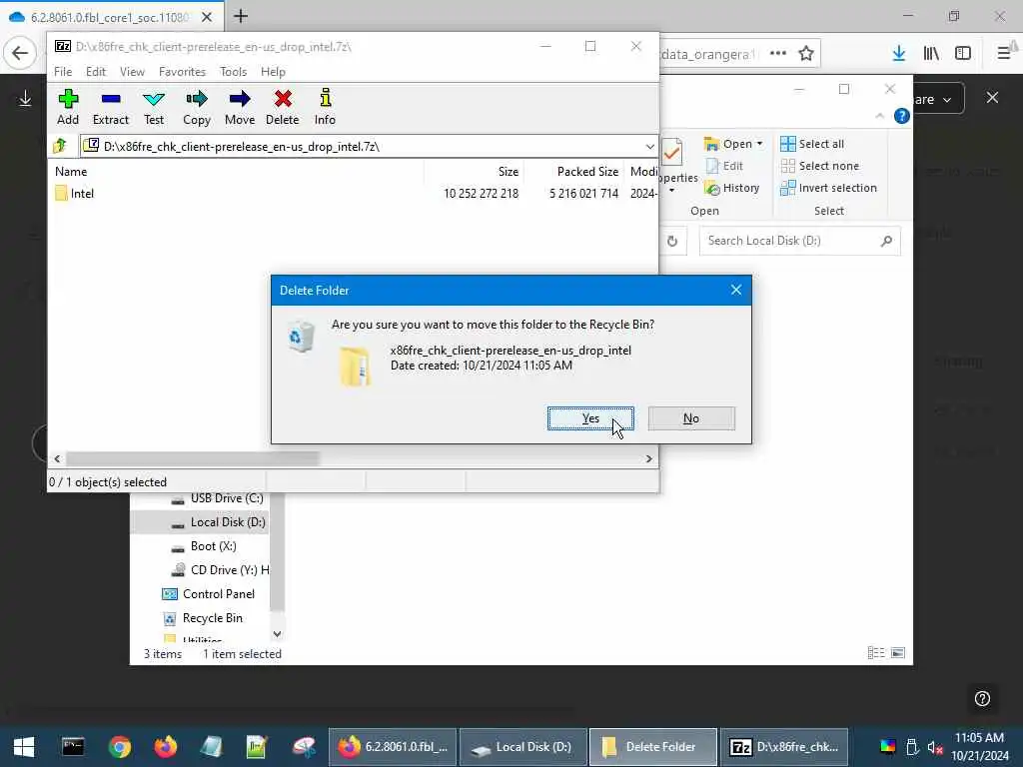Screen dimensions: 1023x767
Task: Open the Favorites menu in 7-Zip
Action: click(182, 72)
